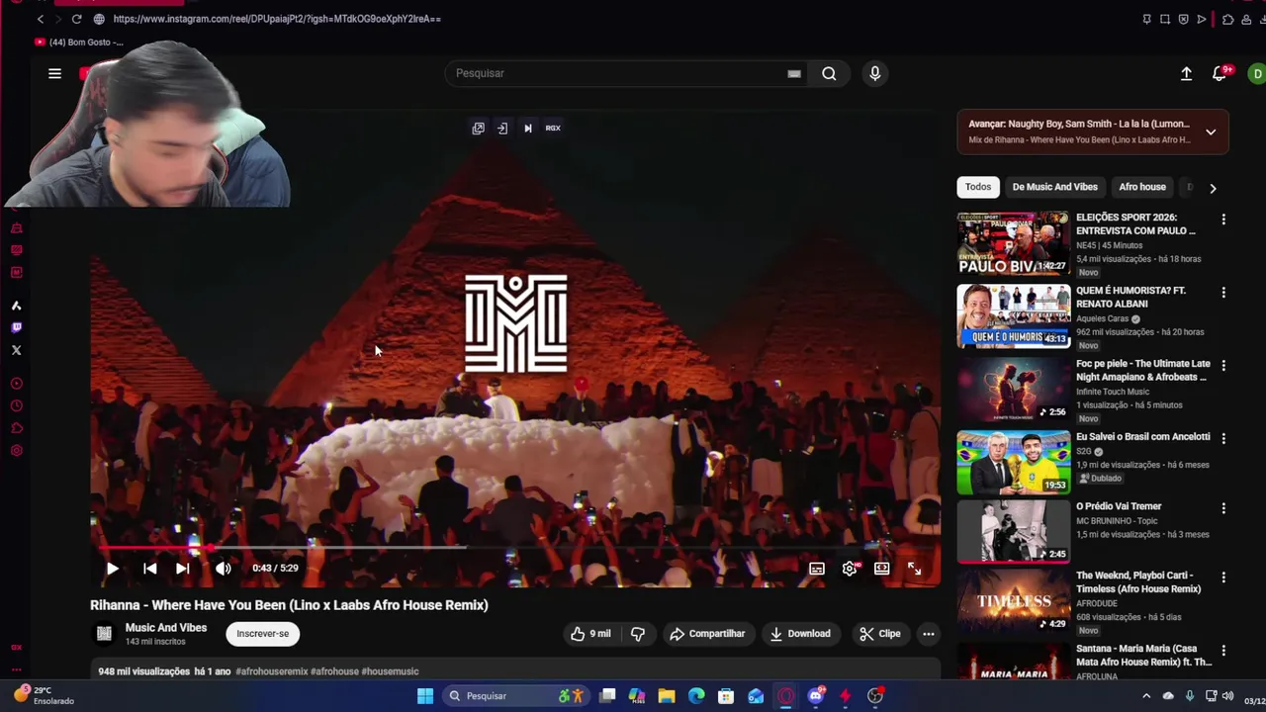
Task: Open menu for O Prédio Vai Tremer video
Action: click(x=1223, y=508)
